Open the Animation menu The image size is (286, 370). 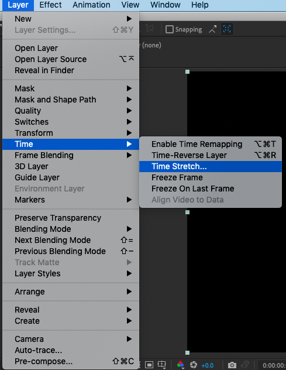click(x=91, y=5)
